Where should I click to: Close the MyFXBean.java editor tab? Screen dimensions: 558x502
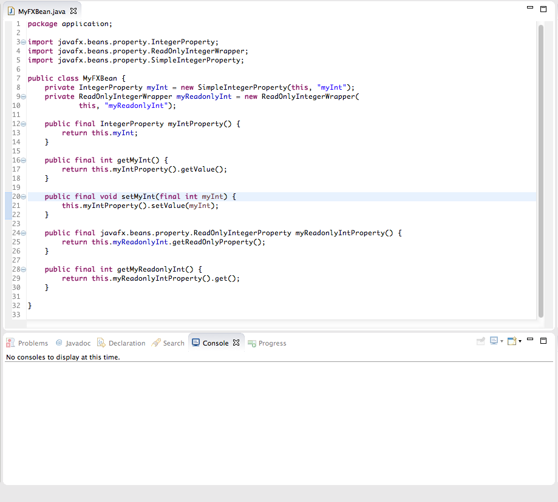tap(73, 12)
